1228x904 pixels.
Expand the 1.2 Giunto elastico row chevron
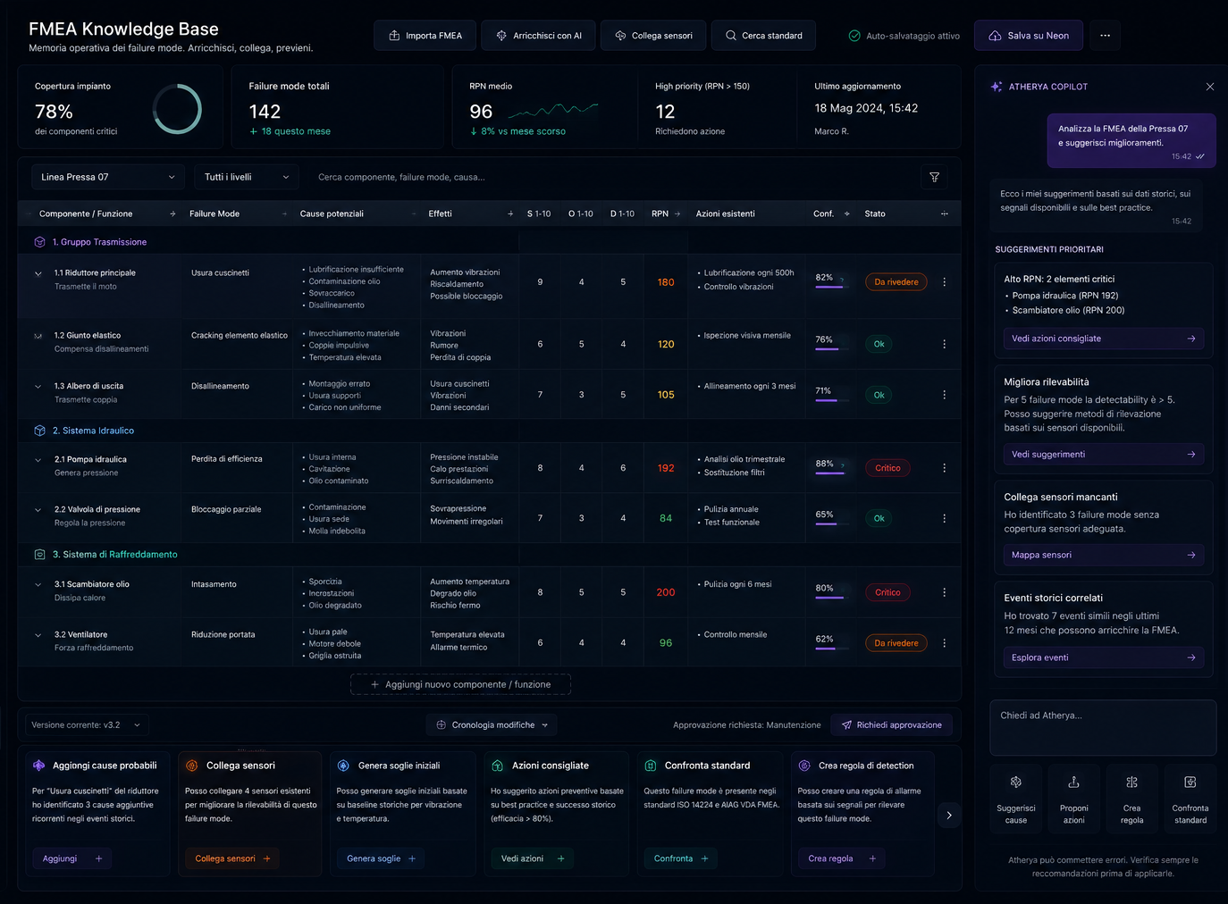coord(38,336)
